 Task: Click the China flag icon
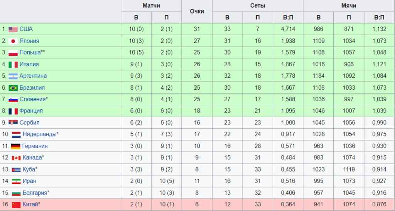[16, 205]
